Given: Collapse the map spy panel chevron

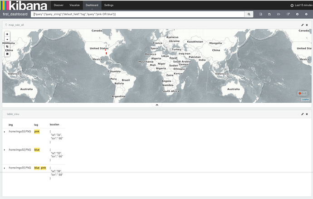Looking at the screenshot, I should click(x=157, y=105).
